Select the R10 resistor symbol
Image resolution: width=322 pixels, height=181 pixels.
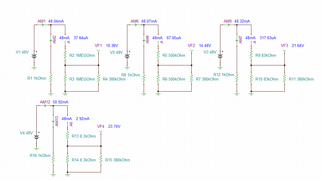point(251,78)
